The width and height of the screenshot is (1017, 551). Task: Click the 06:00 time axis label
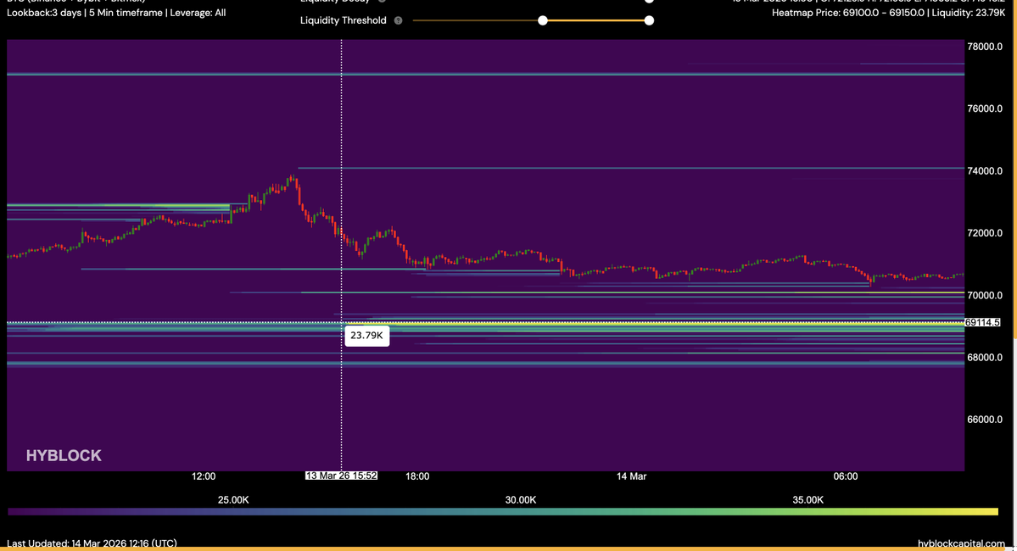[846, 476]
